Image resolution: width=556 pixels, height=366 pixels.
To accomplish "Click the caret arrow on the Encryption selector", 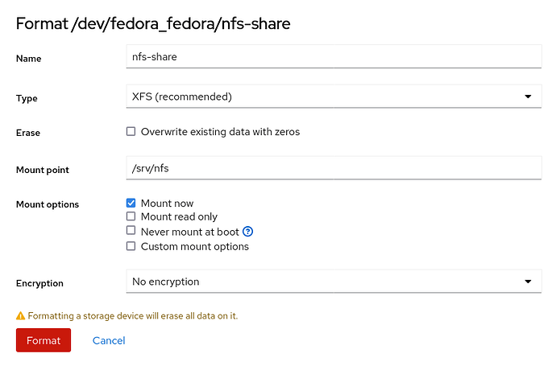I will 528,282.
